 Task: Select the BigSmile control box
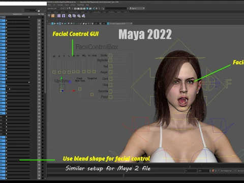110,60
